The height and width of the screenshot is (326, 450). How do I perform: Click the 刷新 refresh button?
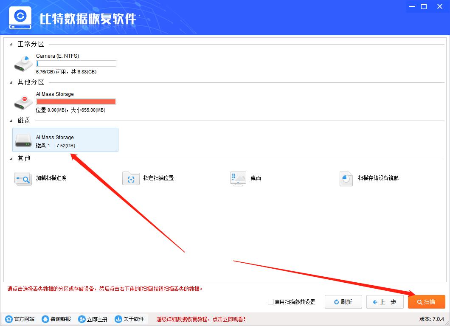point(343,302)
